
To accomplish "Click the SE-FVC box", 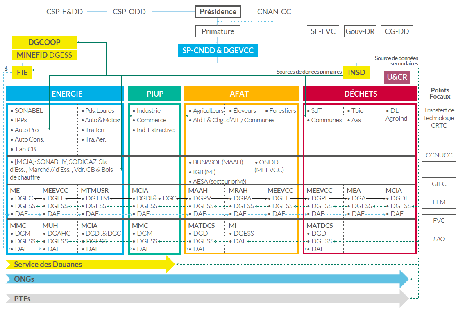I will coord(323,31).
